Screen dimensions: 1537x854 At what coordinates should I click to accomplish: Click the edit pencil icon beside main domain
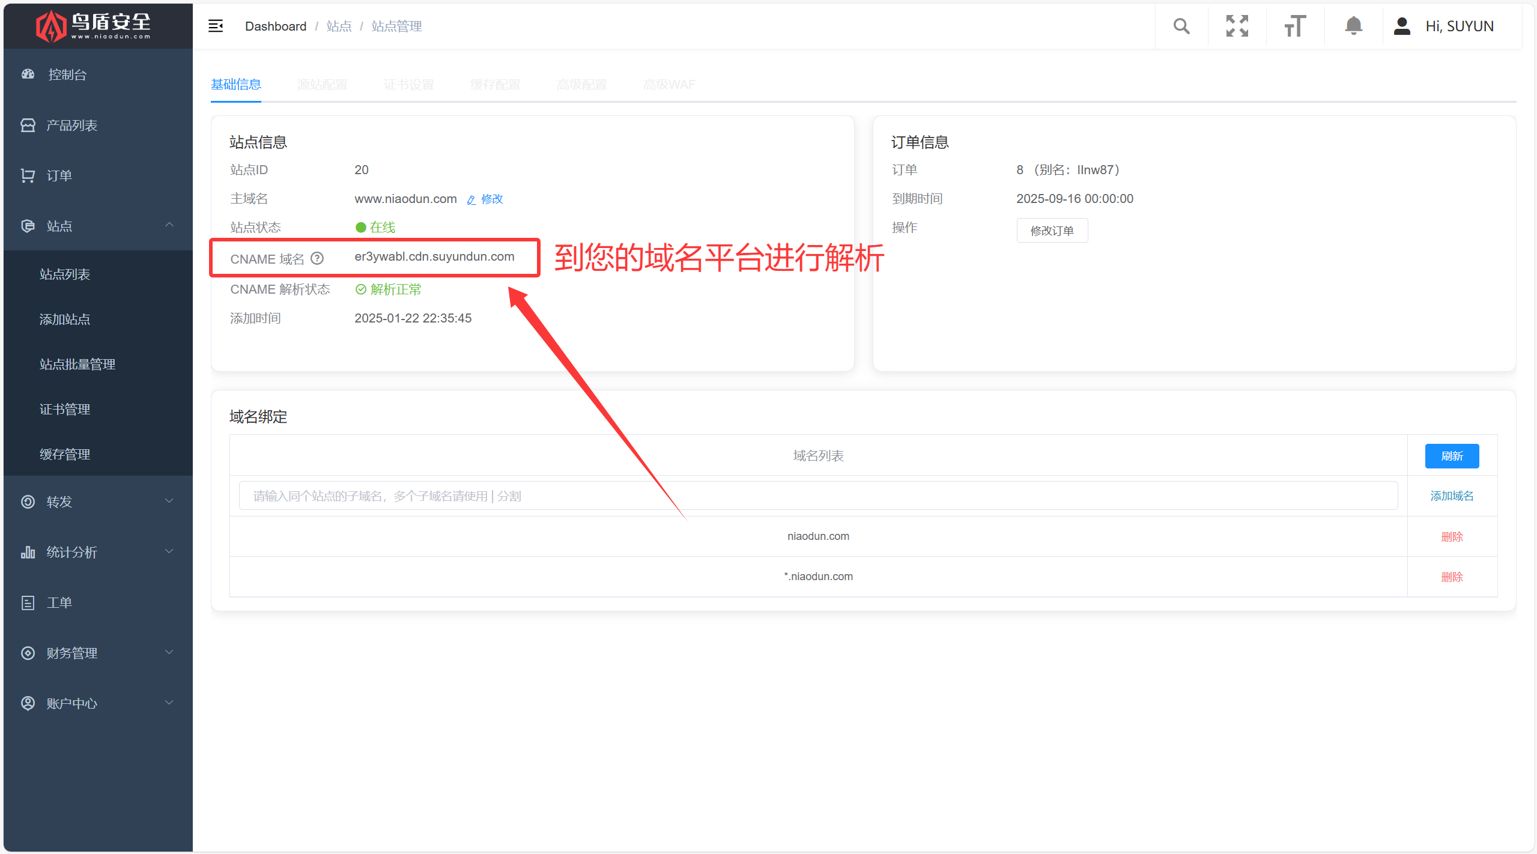[x=471, y=199]
